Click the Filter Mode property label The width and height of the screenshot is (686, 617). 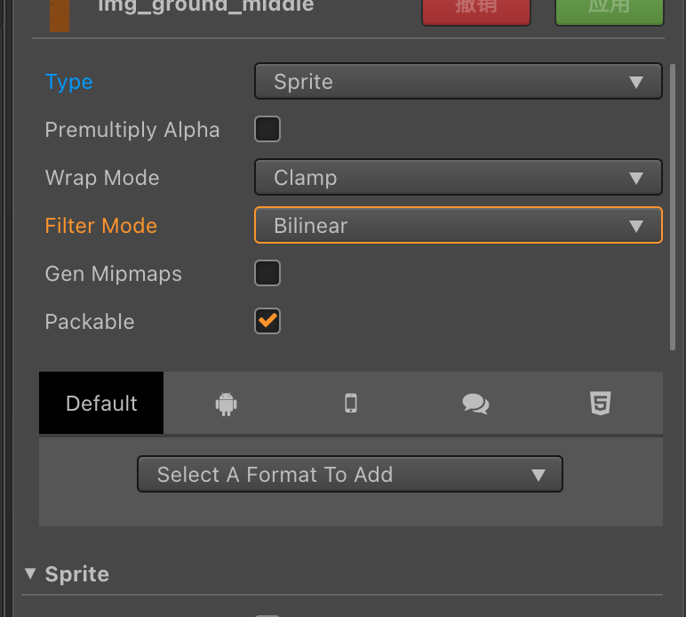[101, 226]
